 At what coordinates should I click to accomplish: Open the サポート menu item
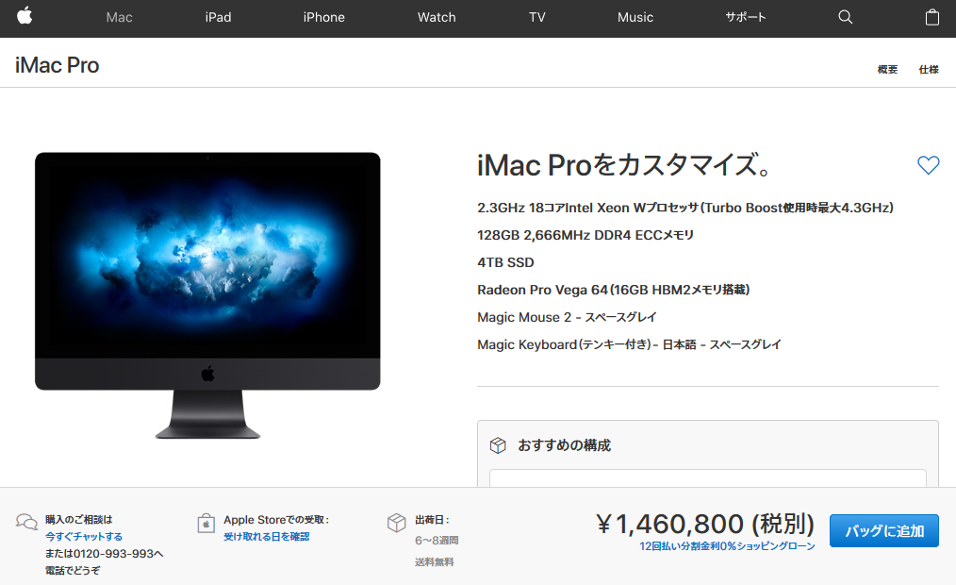[745, 17]
